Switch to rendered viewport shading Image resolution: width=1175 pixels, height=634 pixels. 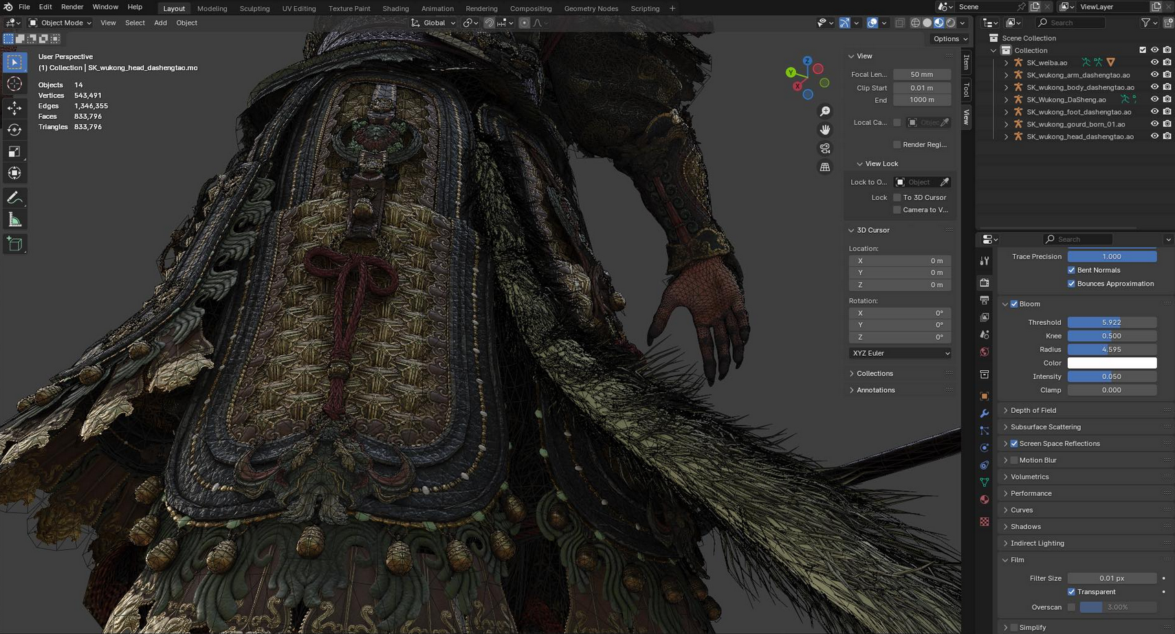click(x=951, y=23)
